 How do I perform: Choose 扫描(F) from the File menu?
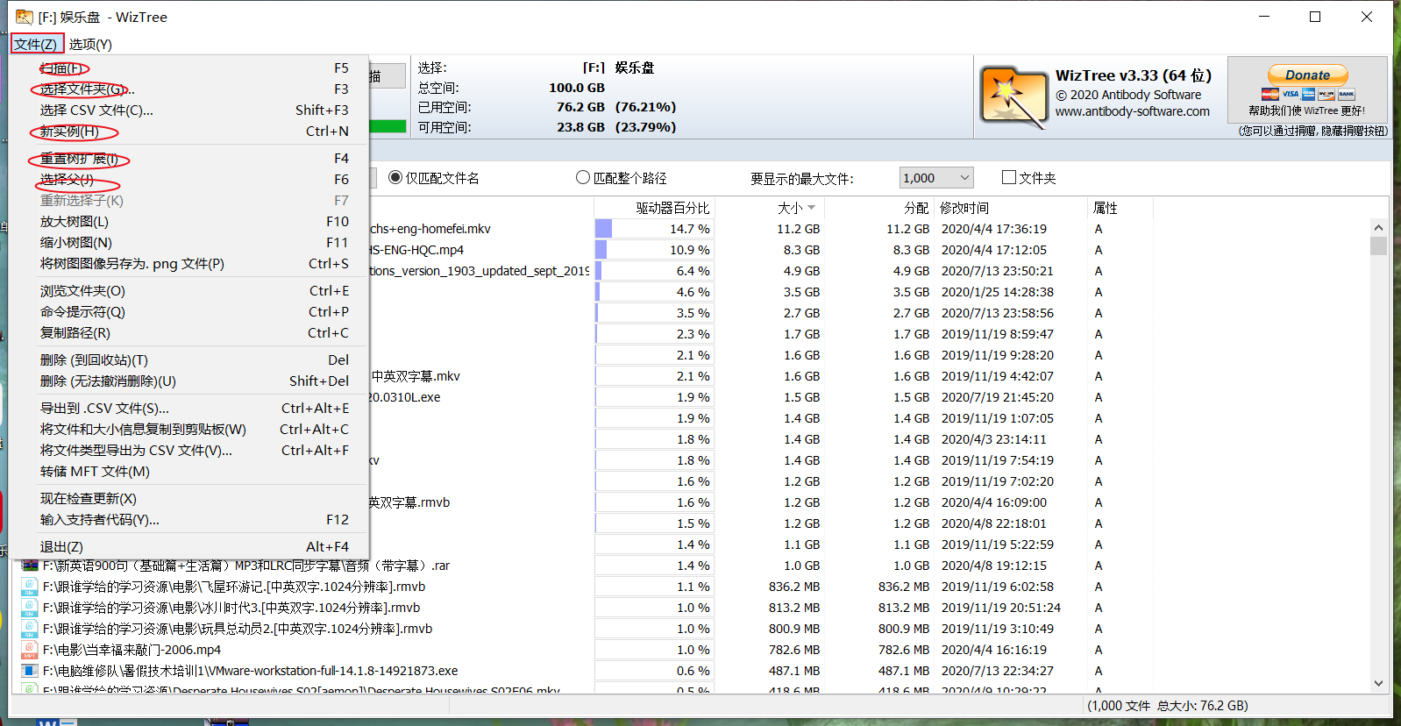pyautogui.click(x=188, y=68)
